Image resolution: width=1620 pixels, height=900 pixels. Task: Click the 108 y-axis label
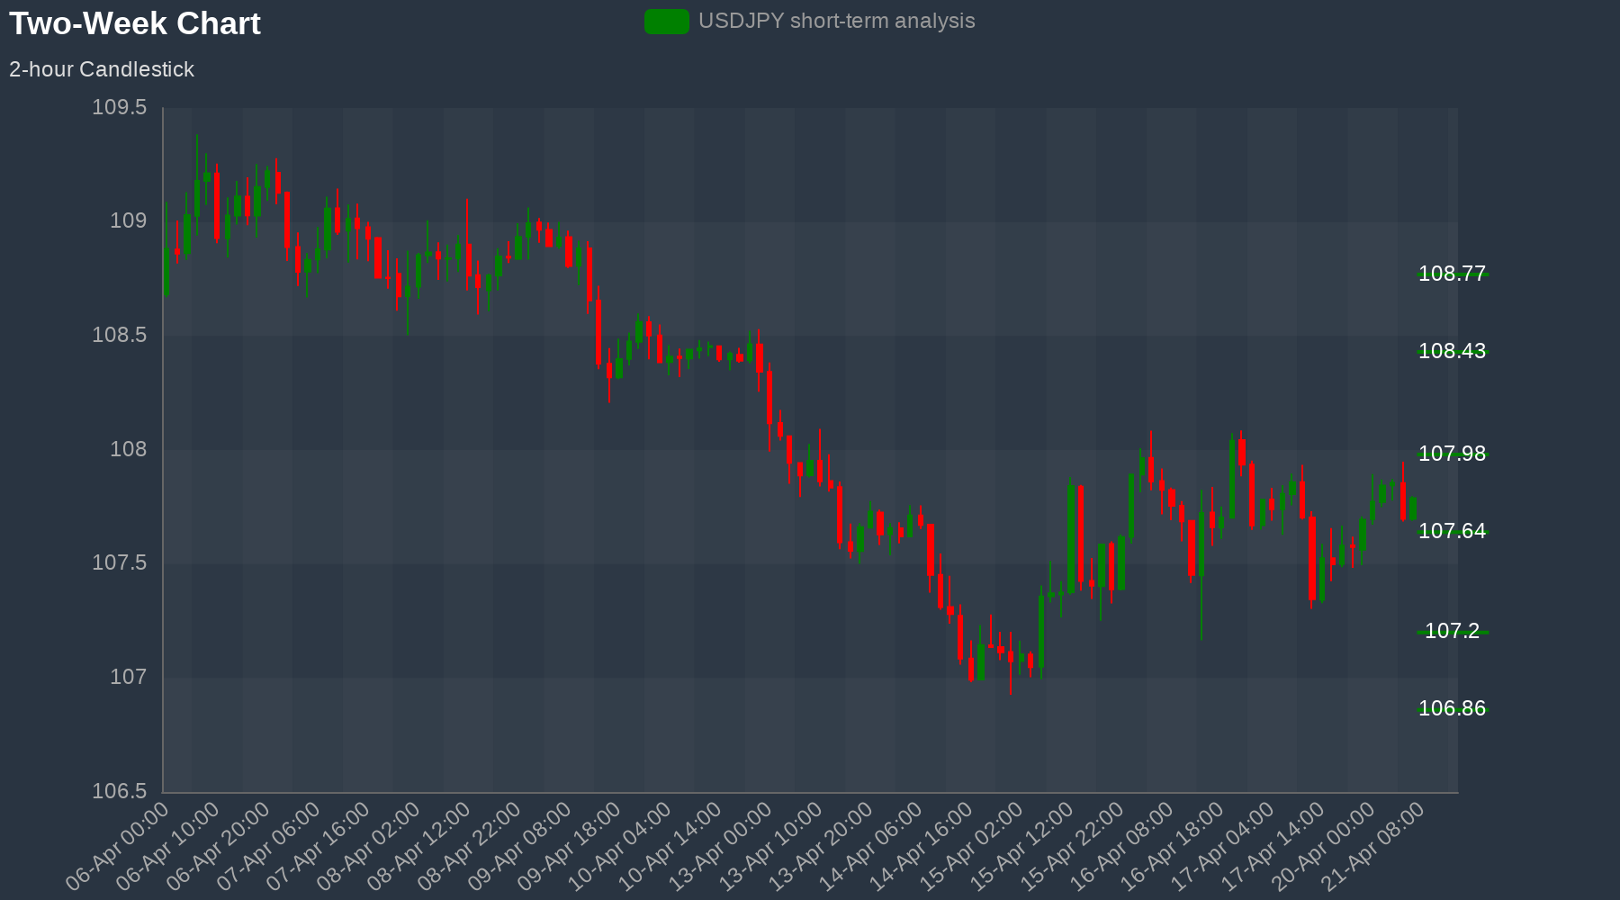[x=128, y=449]
